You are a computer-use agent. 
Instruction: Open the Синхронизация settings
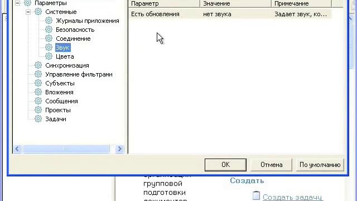tap(67, 65)
